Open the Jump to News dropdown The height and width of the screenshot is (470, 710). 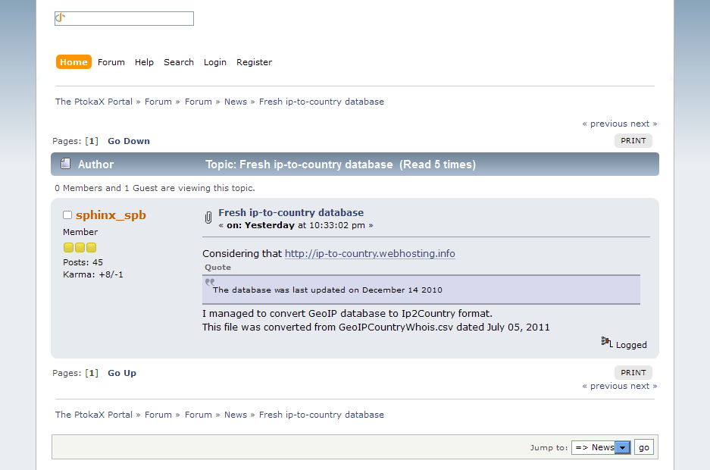tap(600, 447)
